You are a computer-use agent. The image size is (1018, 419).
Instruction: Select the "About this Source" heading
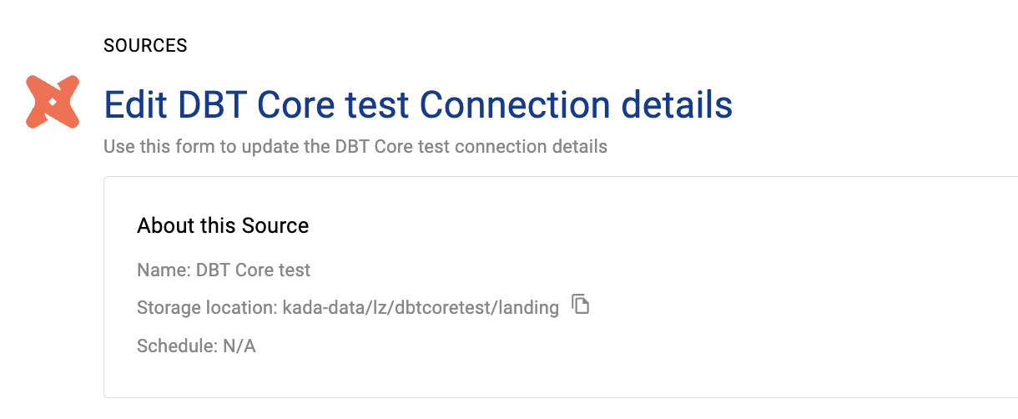click(223, 225)
